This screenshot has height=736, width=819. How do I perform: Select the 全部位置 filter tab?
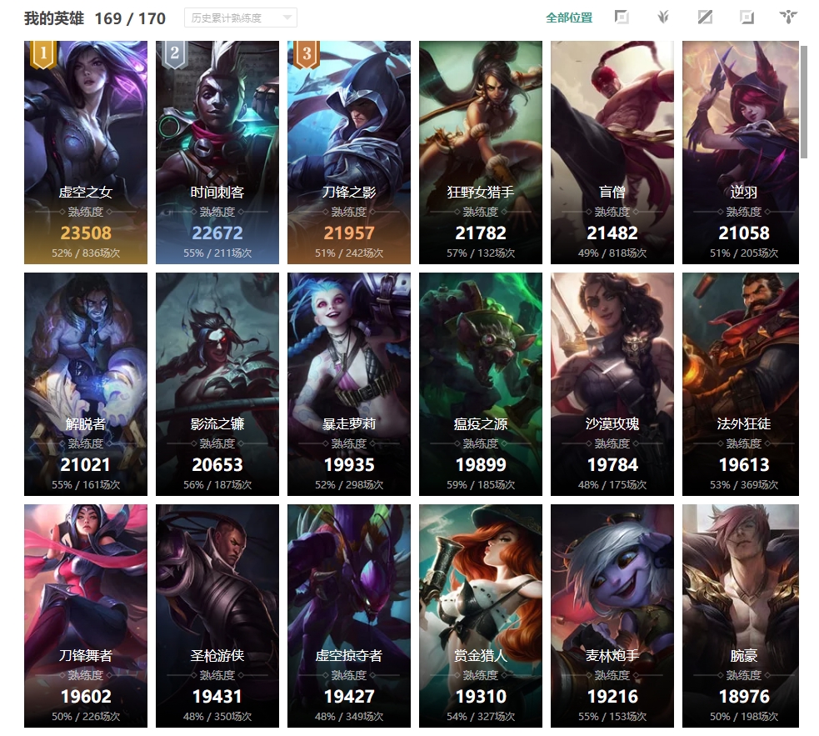[x=569, y=18]
